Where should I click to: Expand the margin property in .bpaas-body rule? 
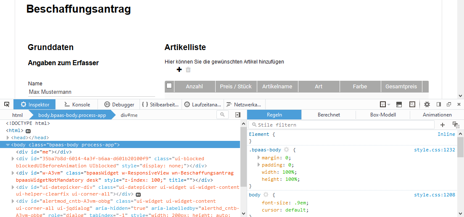(x=258, y=158)
